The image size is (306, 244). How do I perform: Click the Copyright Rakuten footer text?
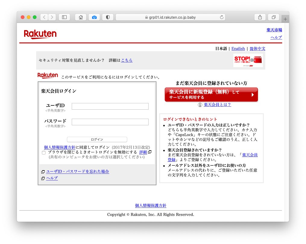[151, 214]
